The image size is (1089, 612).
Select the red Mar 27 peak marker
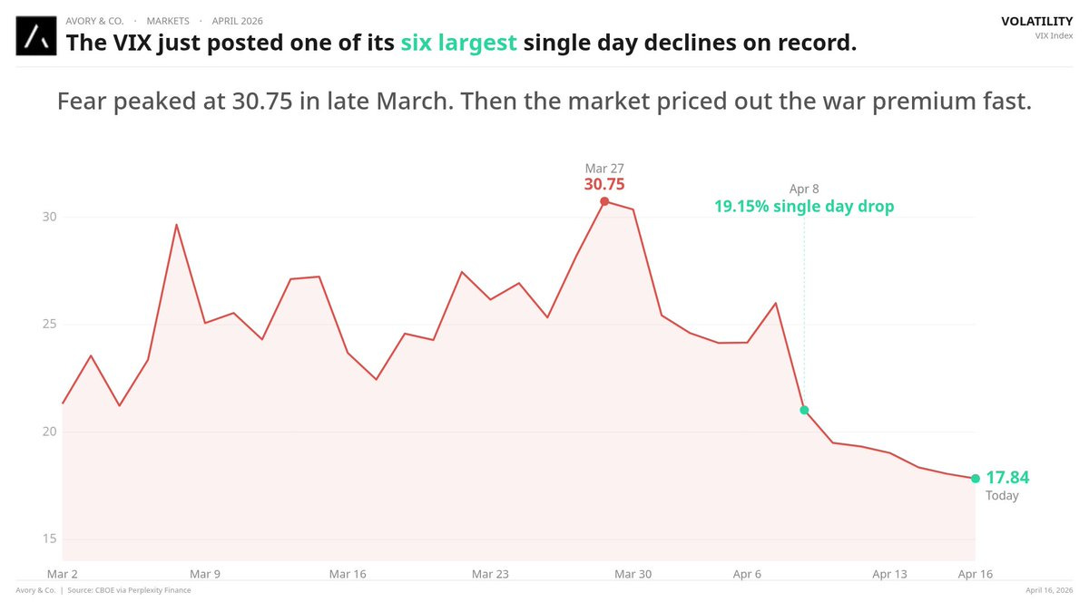click(x=604, y=201)
